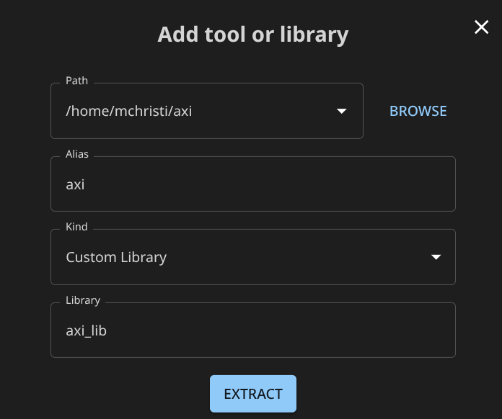The height and width of the screenshot is (419, 502).
Task: Click the Path field label
Action: tap(76, 81)
